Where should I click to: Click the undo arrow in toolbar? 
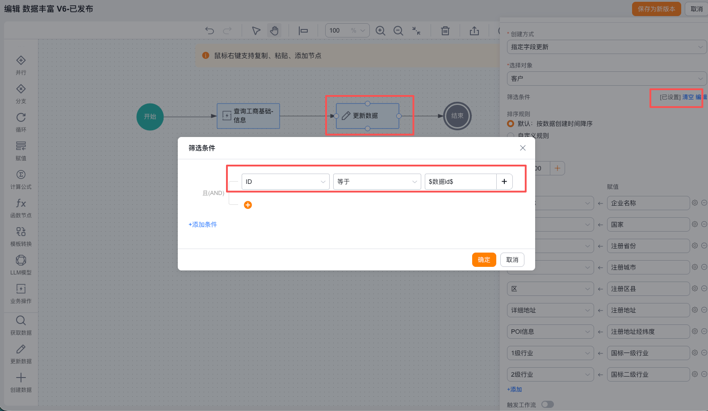pyautogui.click(x=209, y=30)
